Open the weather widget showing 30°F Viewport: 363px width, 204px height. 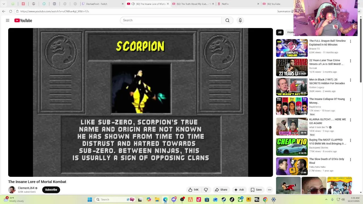point(14,199)
